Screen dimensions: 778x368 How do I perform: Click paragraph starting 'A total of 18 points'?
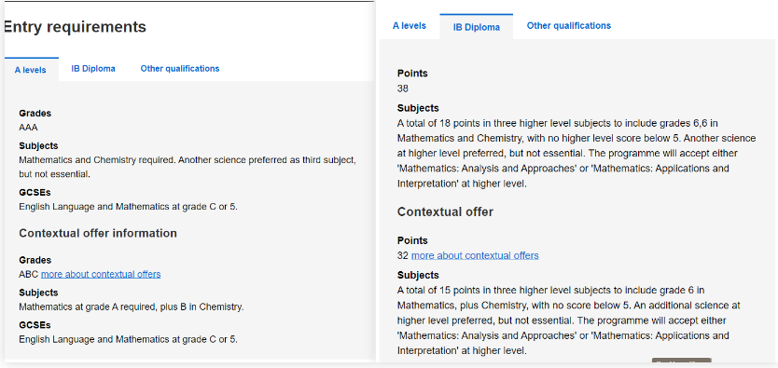click(x=577, y=153)
